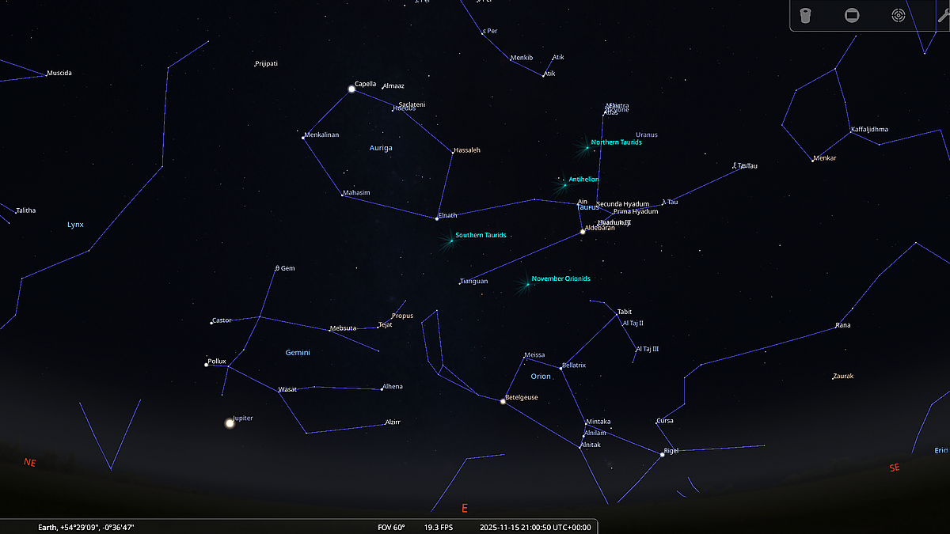Pick the star Betelgeuse in Orion
The image size is (950, 534).
coord(503,401)
